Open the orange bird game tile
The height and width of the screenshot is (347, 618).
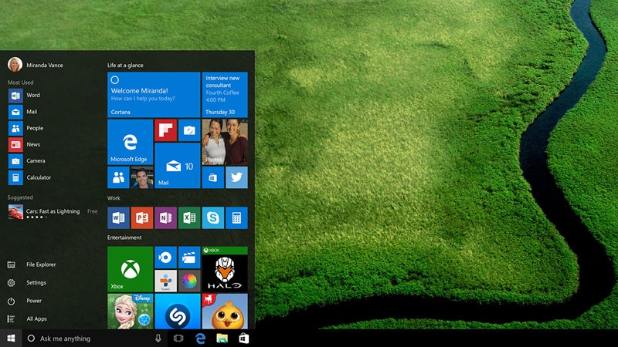(x=225, y=312)
